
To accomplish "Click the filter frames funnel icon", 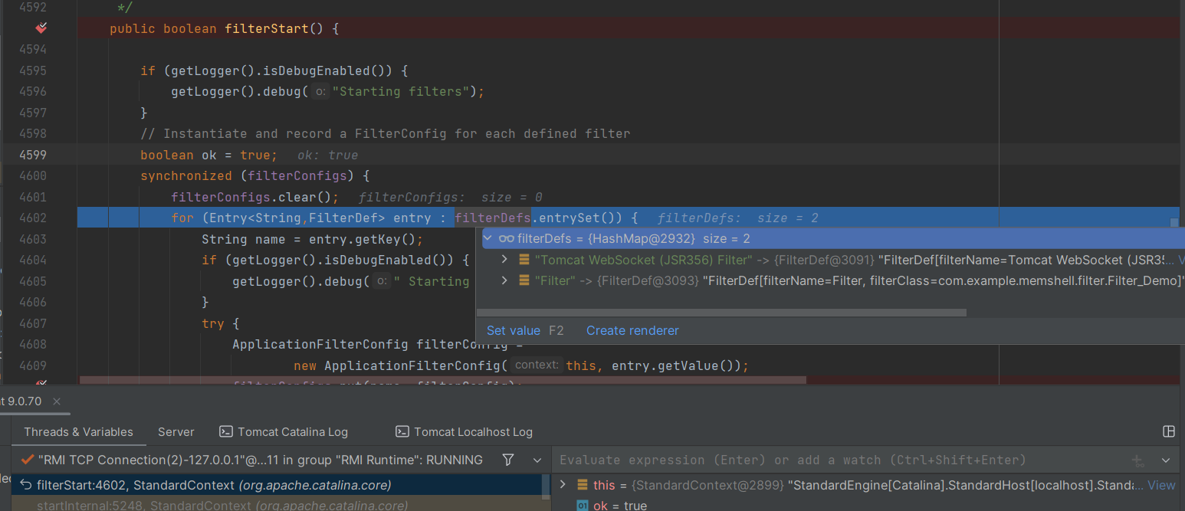I will (508, 460).
